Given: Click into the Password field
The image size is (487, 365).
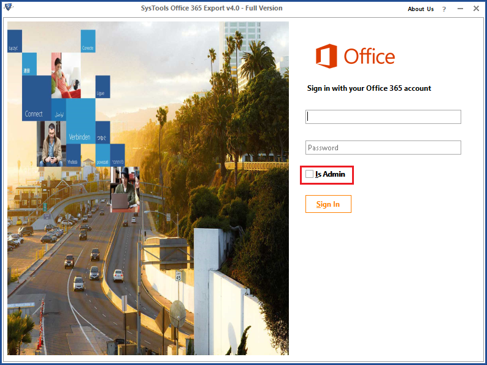Looking at the screenshot, I should 383,148.
